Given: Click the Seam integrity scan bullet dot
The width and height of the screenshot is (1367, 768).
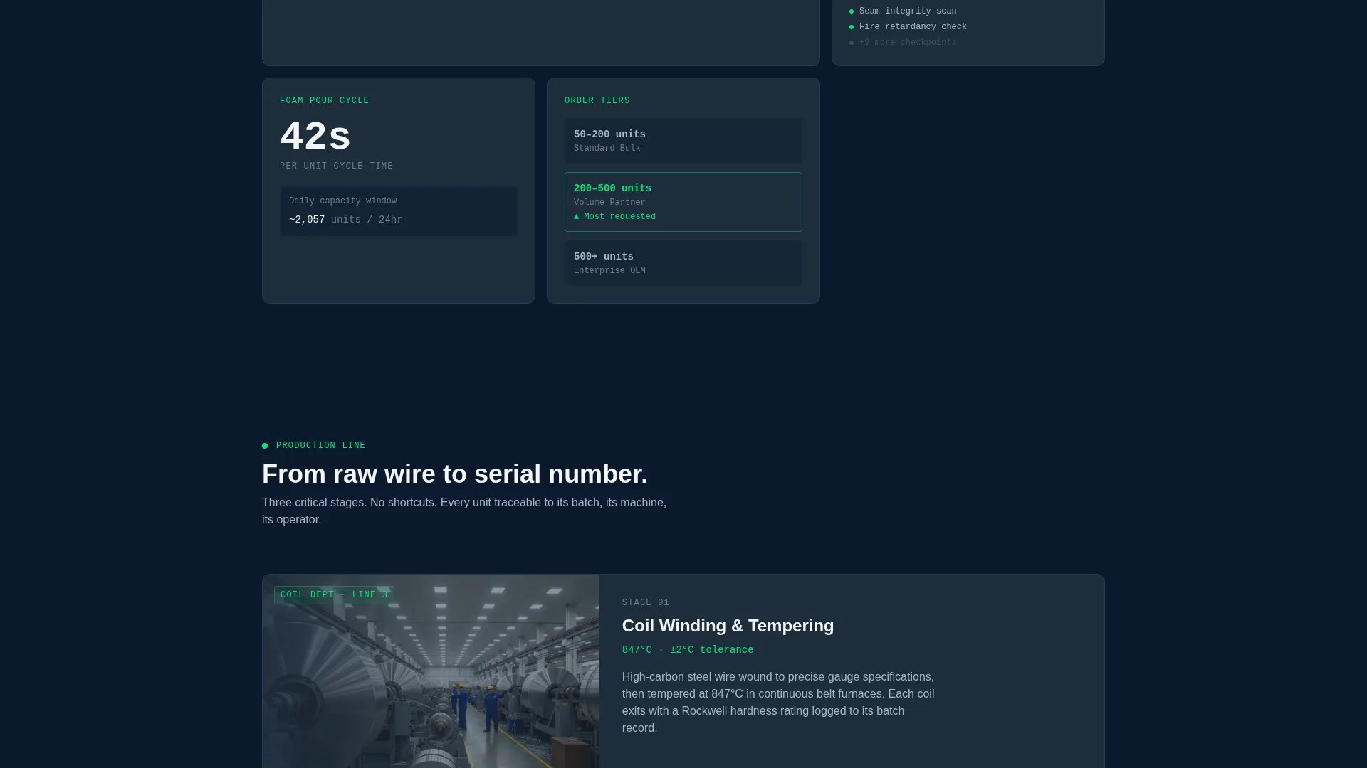Looking at the screenshot, I should (x=852, y=11).
